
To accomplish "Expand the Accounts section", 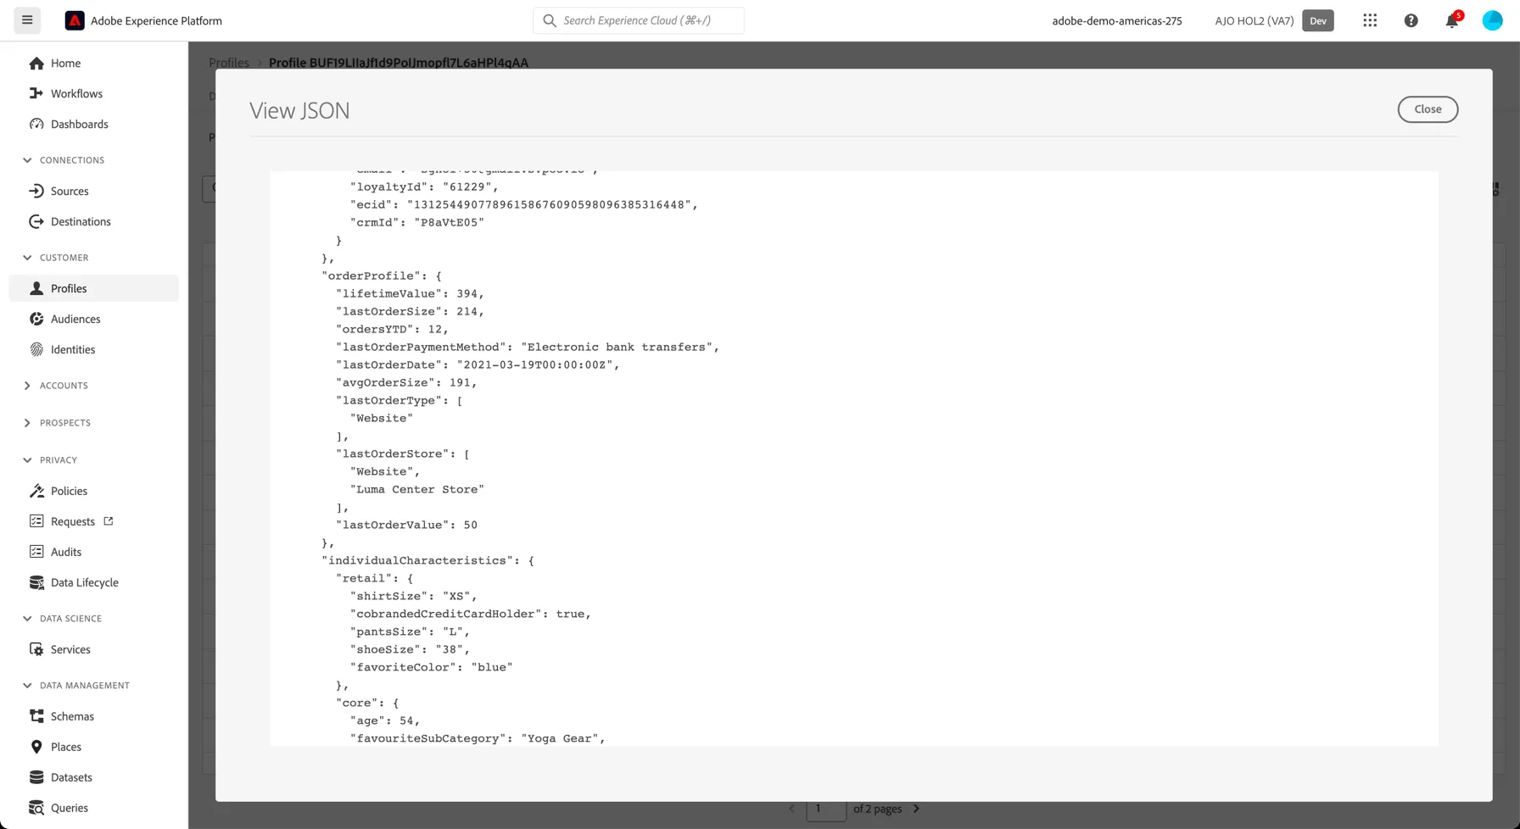I will click(27, 386).
